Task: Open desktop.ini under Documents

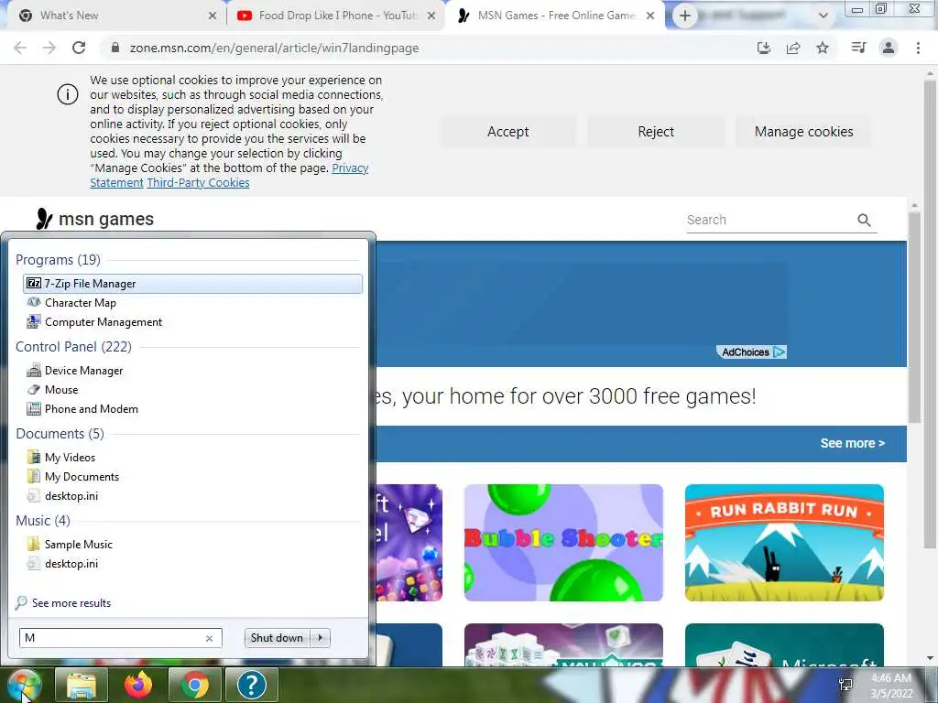Action: 192,495
